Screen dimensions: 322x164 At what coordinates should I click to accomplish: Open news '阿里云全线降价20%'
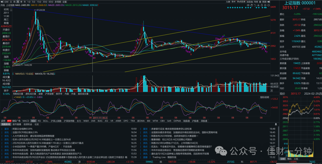tap(23, 129)
